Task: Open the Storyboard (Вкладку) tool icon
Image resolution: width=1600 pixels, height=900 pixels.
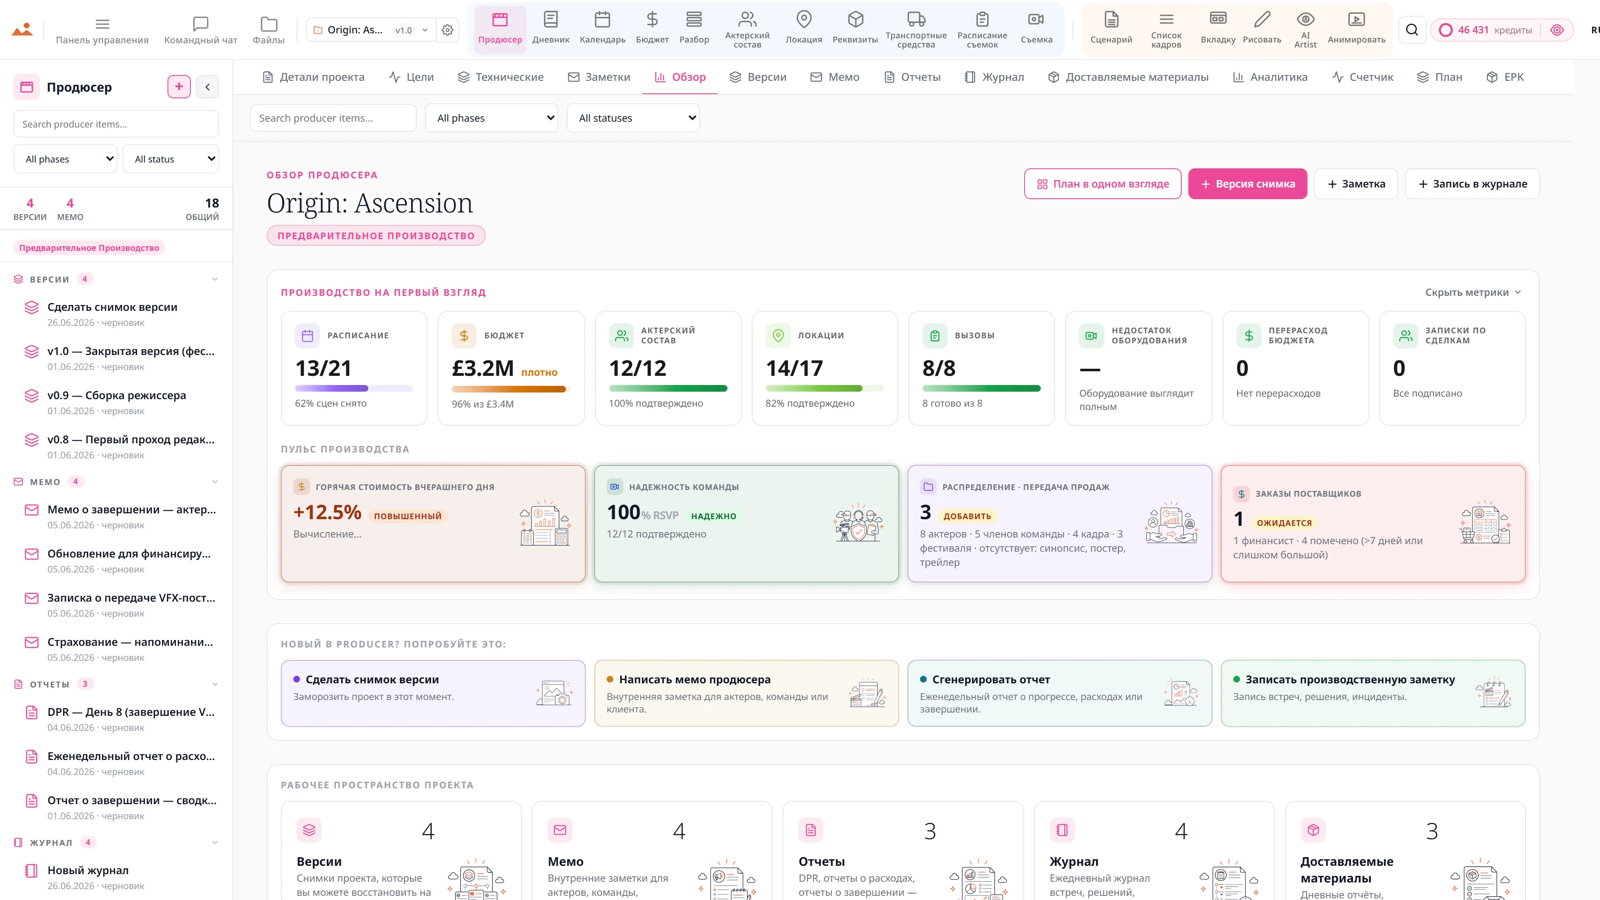Action: (1217, 19)
